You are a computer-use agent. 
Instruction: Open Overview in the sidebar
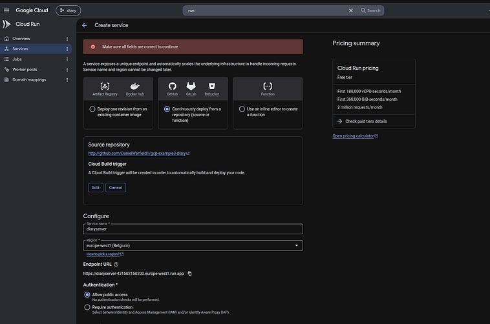(21, 38)
